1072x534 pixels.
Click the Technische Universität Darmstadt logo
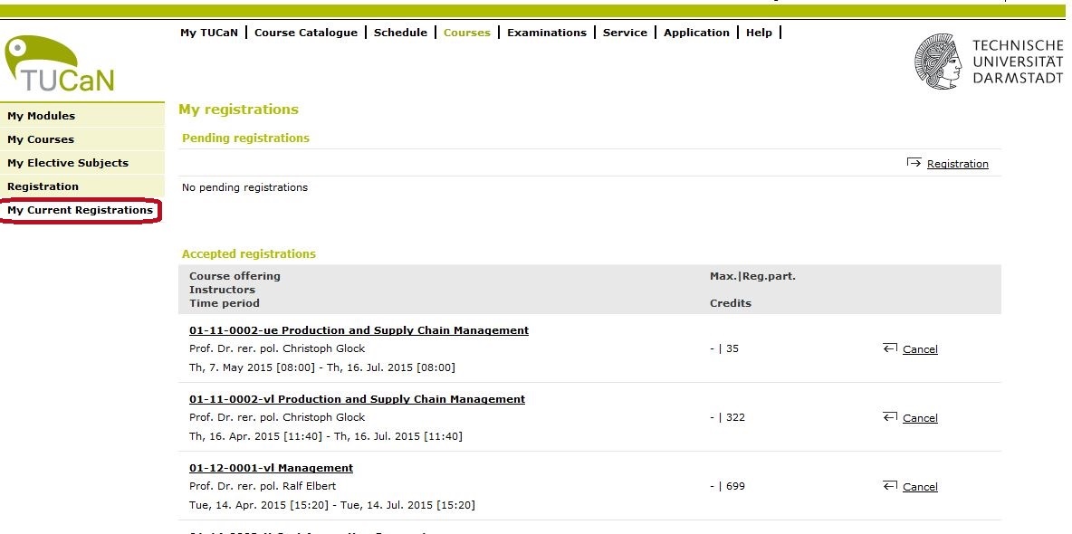[989, 61]
